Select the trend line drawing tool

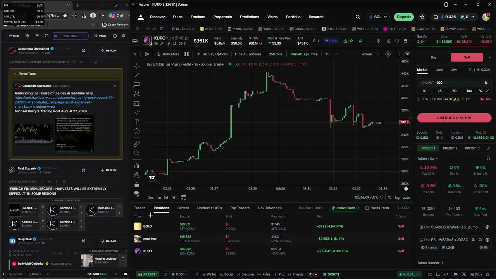[x=136, y=76]
